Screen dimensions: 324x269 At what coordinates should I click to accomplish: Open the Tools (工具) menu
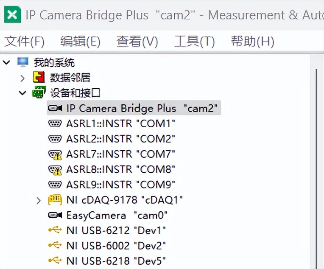[194, 41]
